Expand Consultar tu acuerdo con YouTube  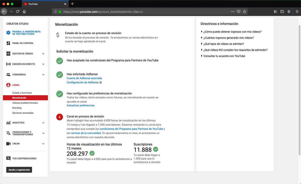pyautogui.click(x=223, y=56)
